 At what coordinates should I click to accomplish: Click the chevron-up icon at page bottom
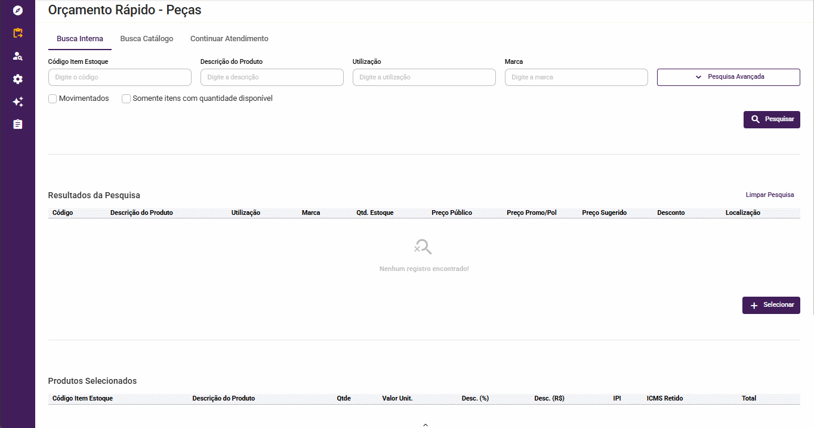coord(425,424)
